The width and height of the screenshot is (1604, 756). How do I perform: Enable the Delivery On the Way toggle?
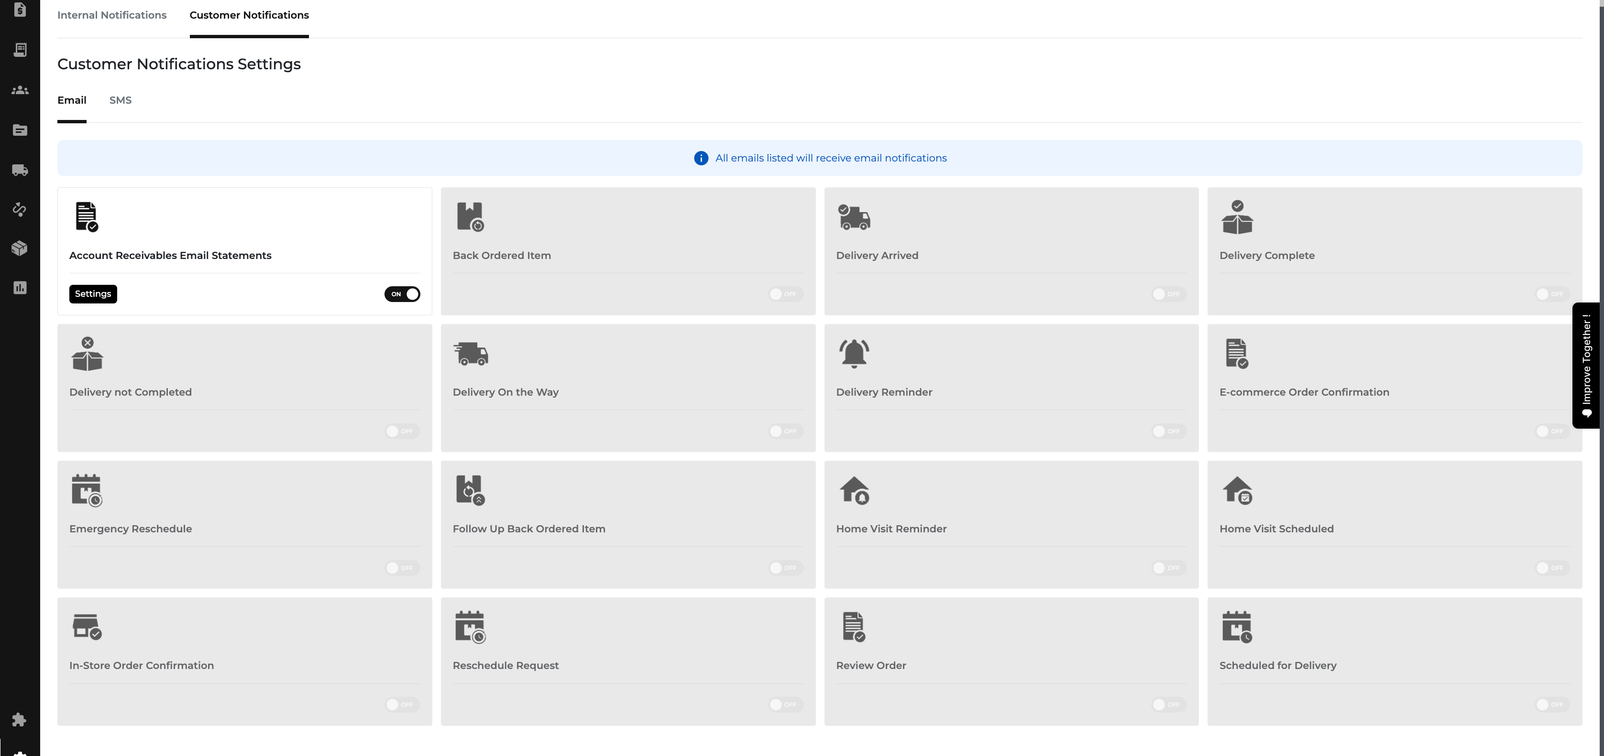(785, 431)
